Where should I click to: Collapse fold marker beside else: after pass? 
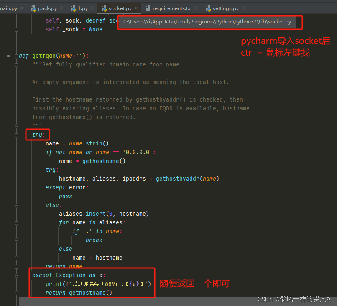pos(16,205)
